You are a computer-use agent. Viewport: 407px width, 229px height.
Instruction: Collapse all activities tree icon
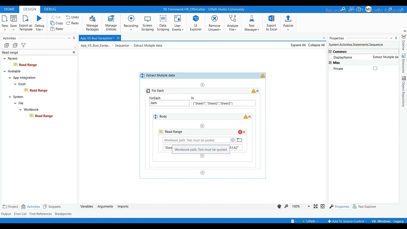[x=15, y=45]
